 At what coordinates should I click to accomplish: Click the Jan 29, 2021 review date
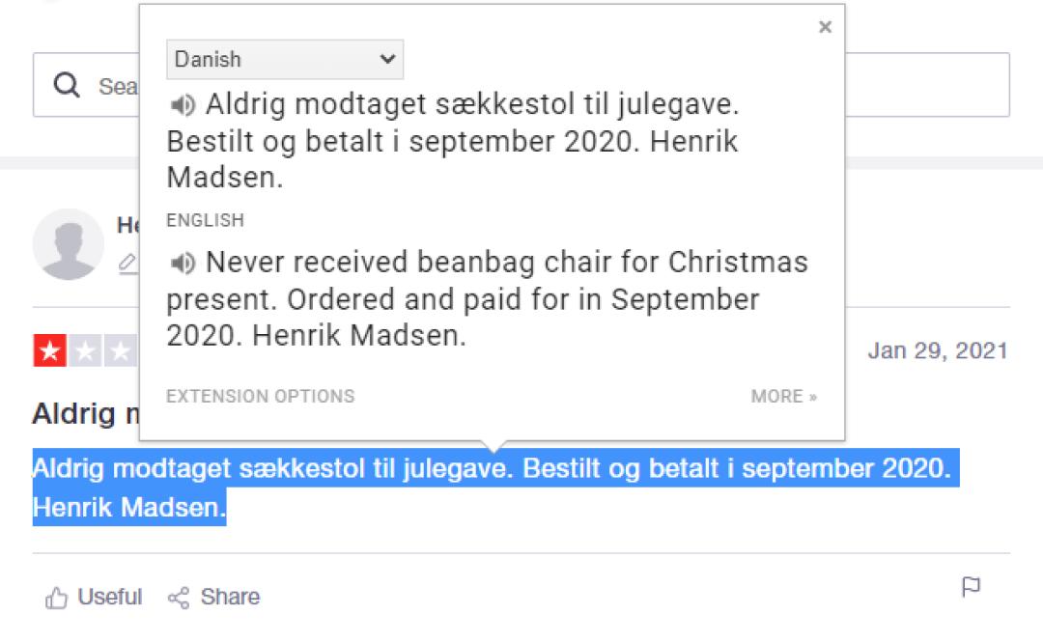[x=937, y=350]
